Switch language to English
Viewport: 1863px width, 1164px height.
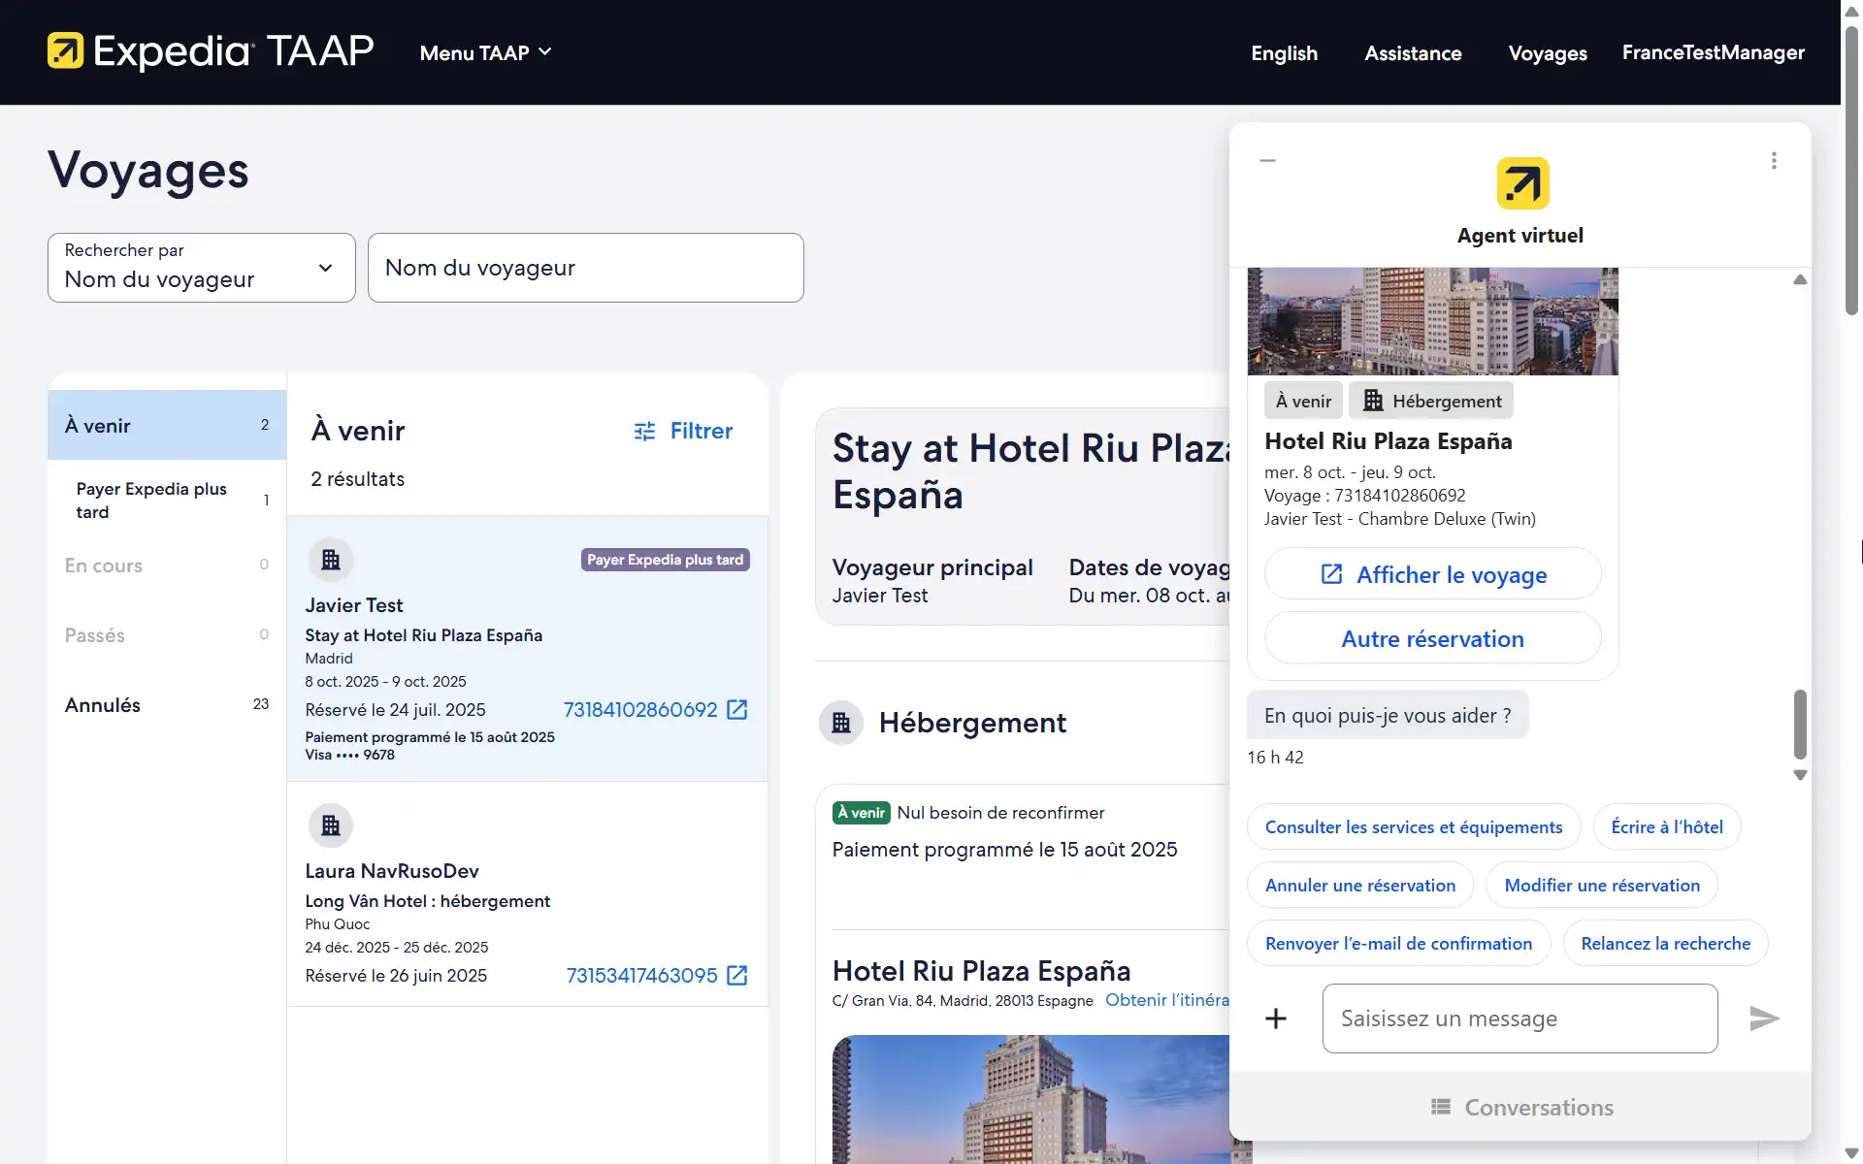[1284, 53]
